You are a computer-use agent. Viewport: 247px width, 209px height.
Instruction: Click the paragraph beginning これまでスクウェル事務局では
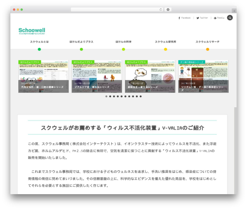pyautogui.click(x=122, y=178)
